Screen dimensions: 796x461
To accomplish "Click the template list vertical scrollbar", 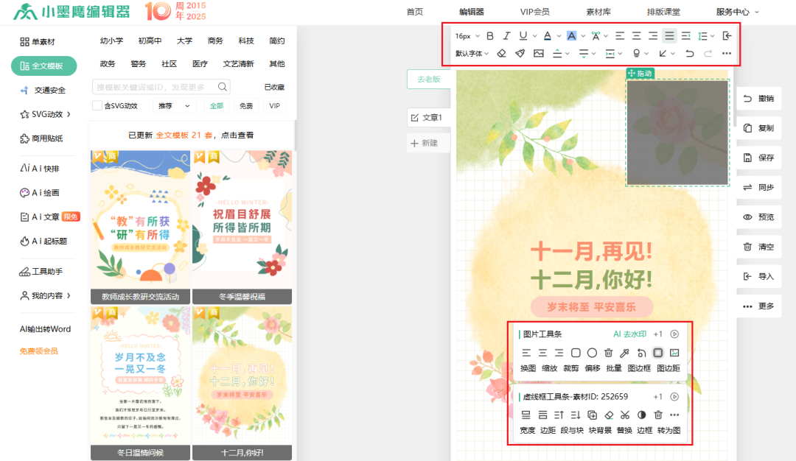I will point(295,135).
